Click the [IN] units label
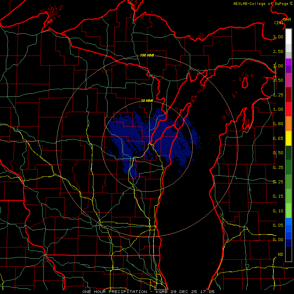 tap(279, 23)
